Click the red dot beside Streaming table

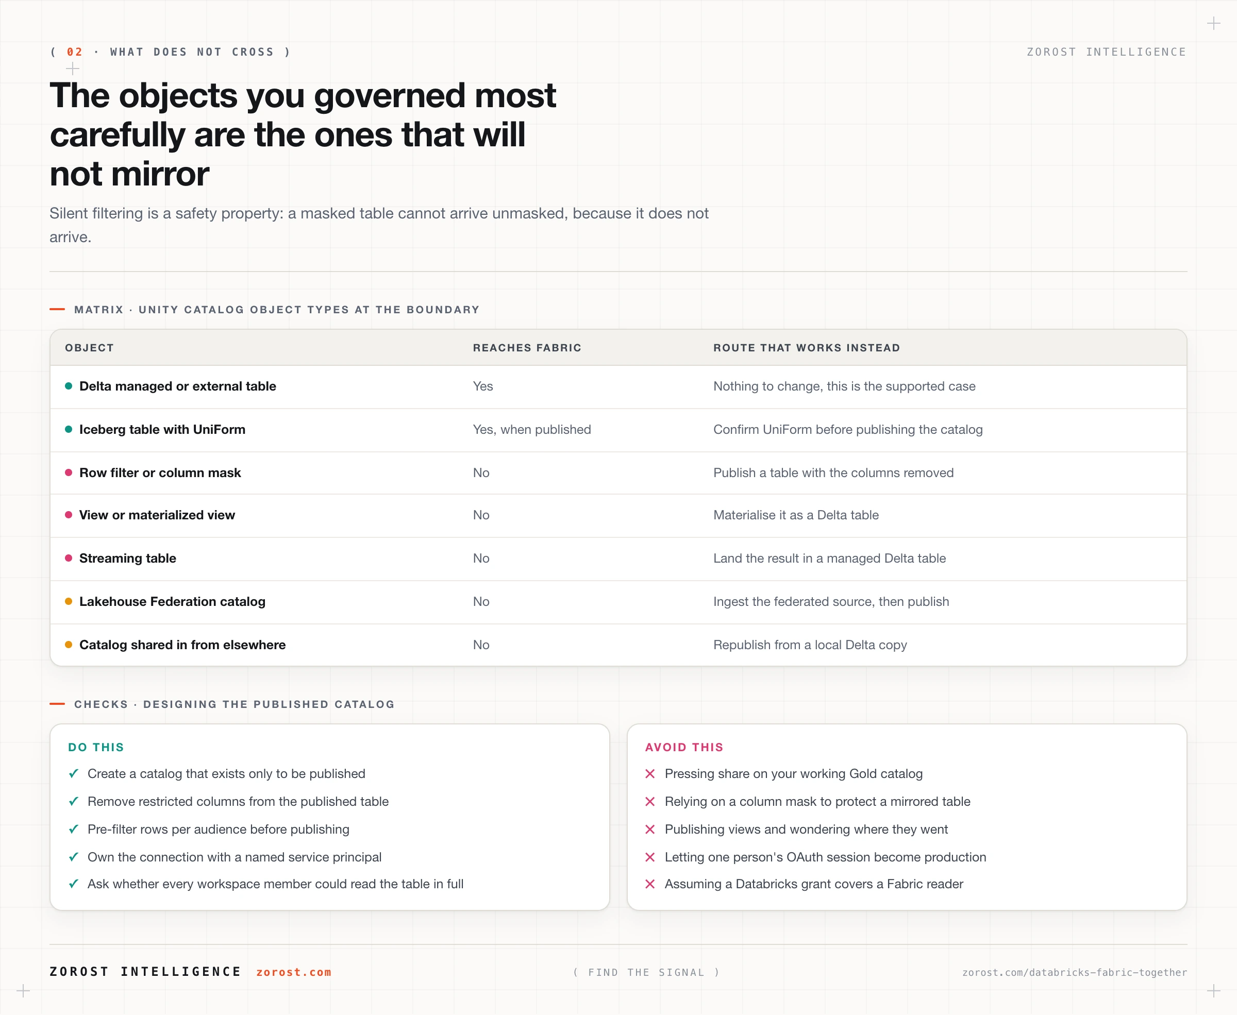coord(69,559)
